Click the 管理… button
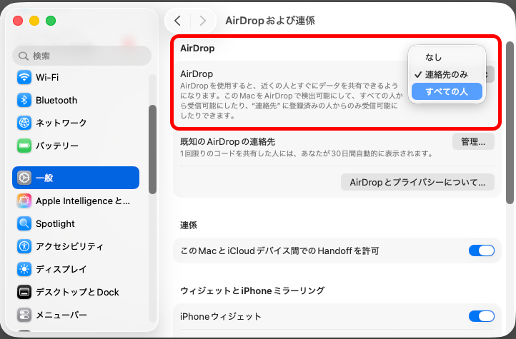Screen dimensions: 516x339 [x=473, y=141]
